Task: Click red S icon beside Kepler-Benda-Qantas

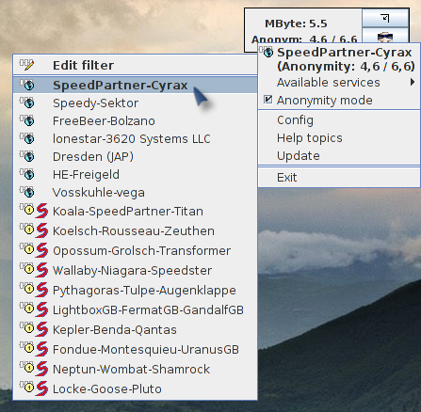Action: click(x=41, y=329)
